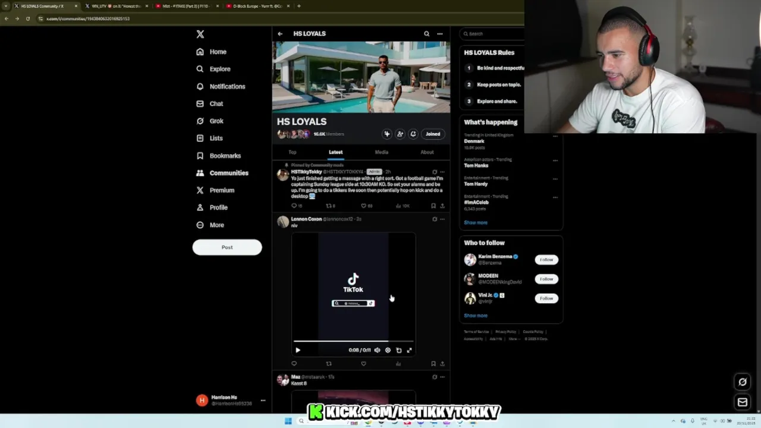
Task: Open the 16.6K Members list
Action: tap(329, 134)
